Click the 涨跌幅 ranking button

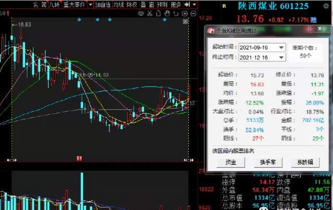[x=305, y=162]
